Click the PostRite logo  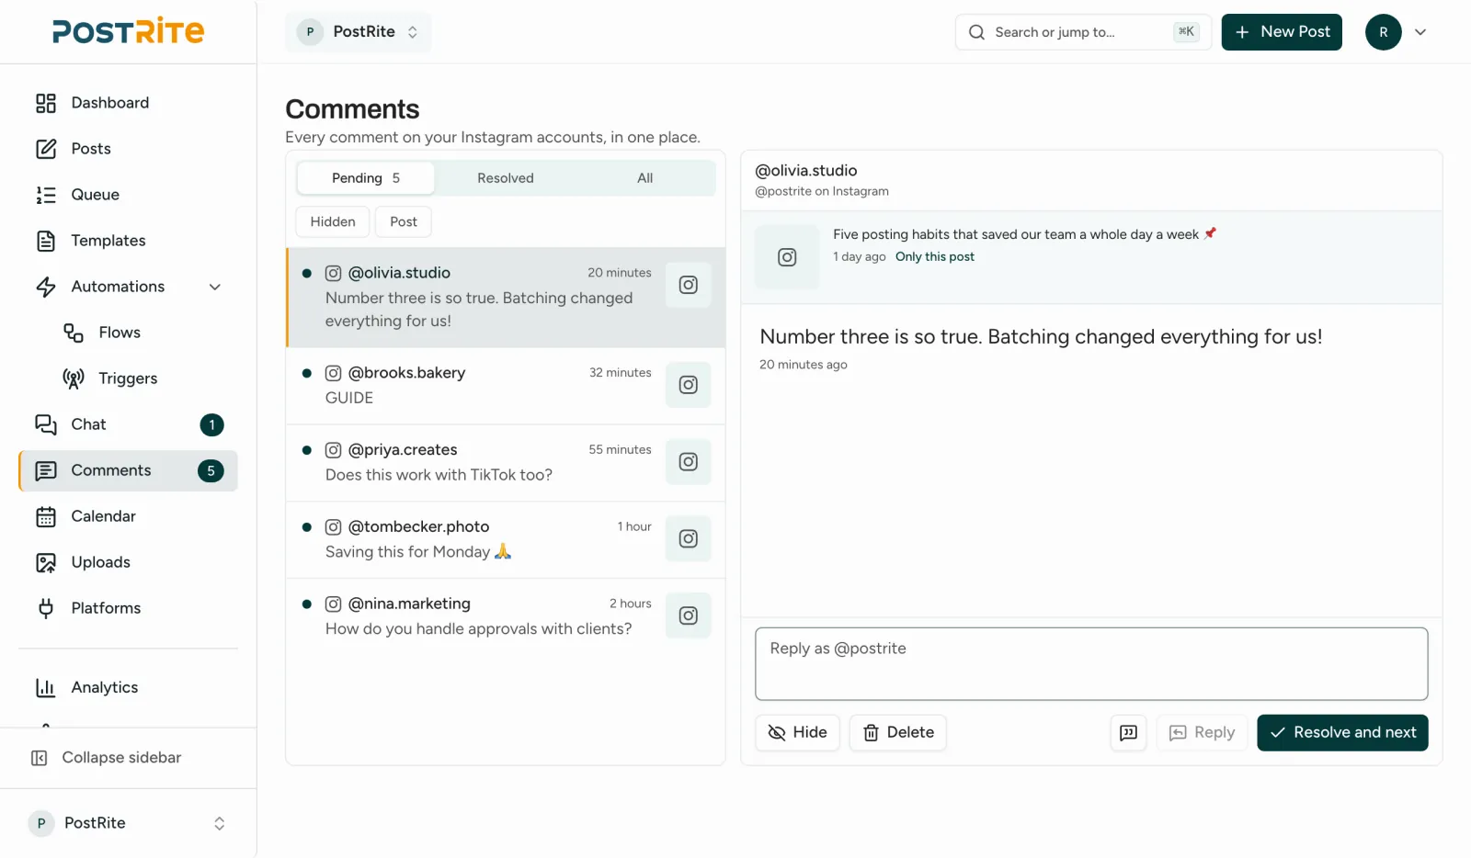(x=129, y=31)
